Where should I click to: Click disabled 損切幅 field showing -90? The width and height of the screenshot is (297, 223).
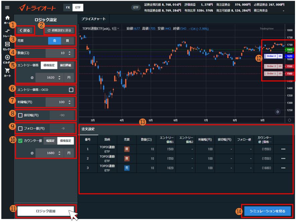coord(62,115)
